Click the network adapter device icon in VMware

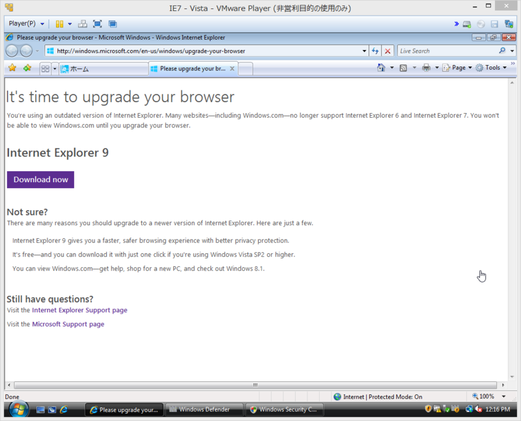509,24
